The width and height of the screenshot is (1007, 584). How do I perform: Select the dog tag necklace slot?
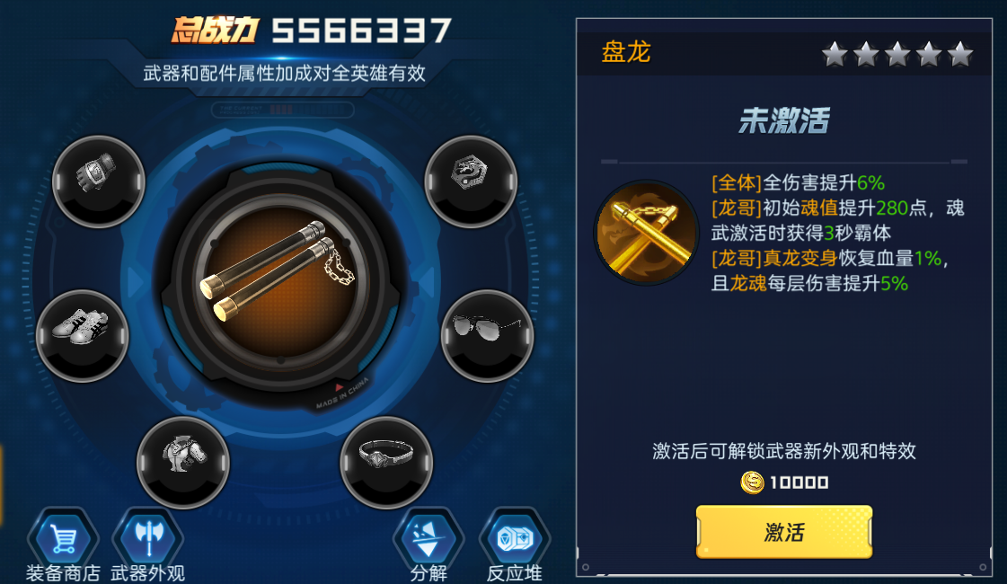pos(183,462)
